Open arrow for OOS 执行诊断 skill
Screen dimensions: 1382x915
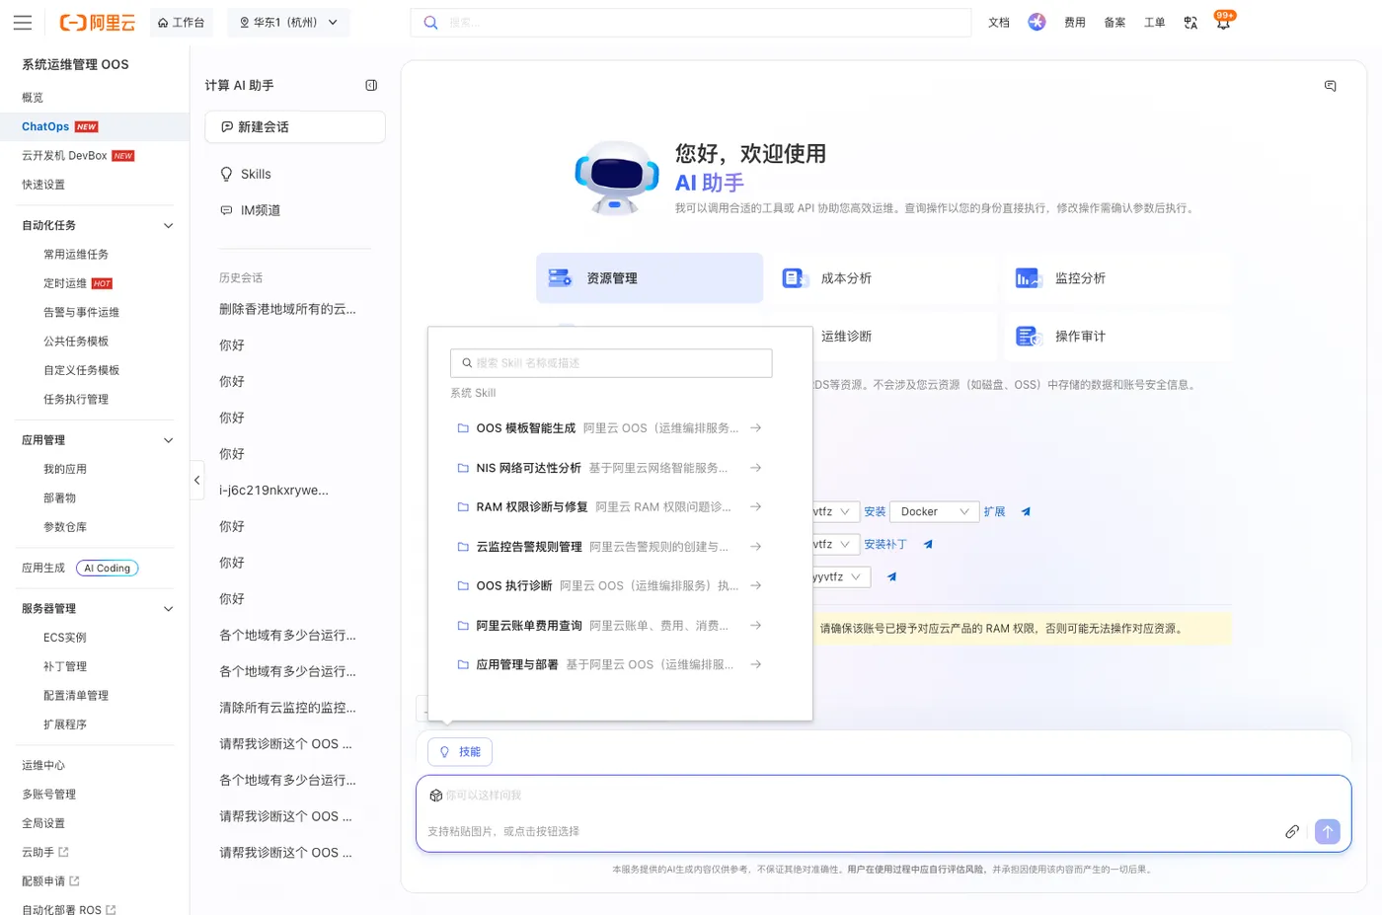[755, 586]
